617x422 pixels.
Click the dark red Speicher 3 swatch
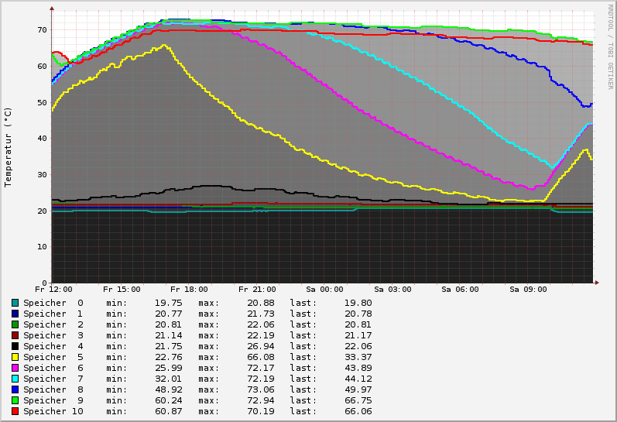click(x=15, y=335)
